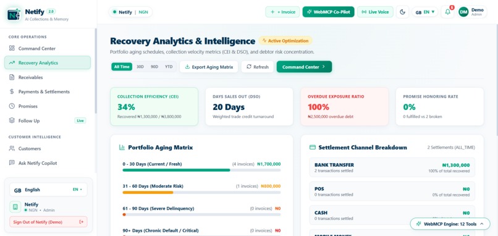
Task: Select the CASH settlement row
Action: point(392,215)
